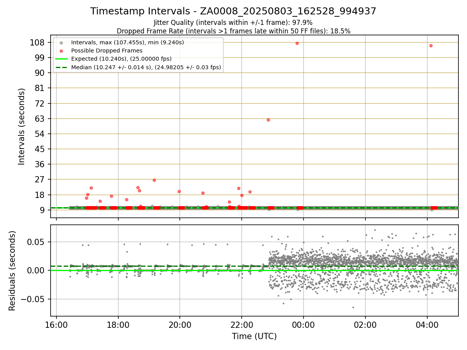467x350 pixels.
Task: Click x-axis tick label 18:00
Action: point(118,324)
